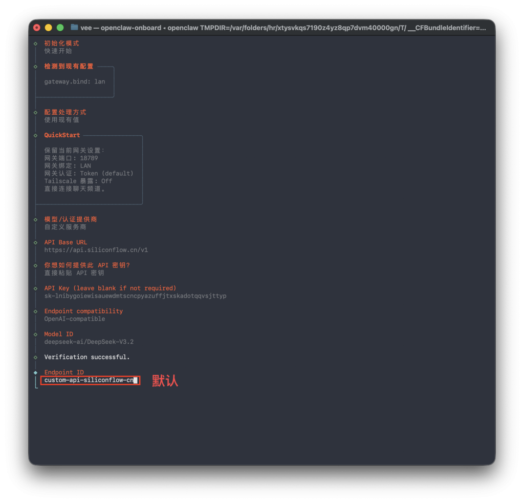The height and width of the screenshot is (503, 524).
Task: Click the active diamond beside Endpoint ID
Action: (x=35, y=372)
